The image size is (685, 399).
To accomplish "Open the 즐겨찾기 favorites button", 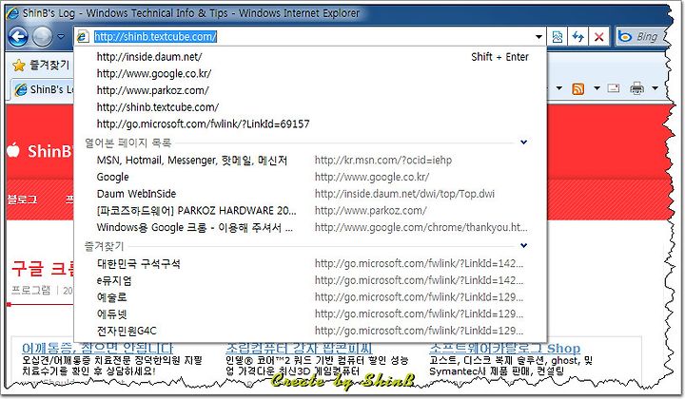I will 41,66.
